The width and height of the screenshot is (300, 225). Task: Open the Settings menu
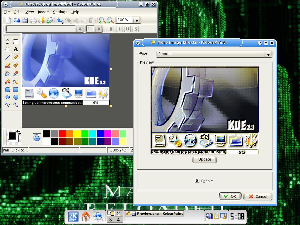click(x=60, y=12)
